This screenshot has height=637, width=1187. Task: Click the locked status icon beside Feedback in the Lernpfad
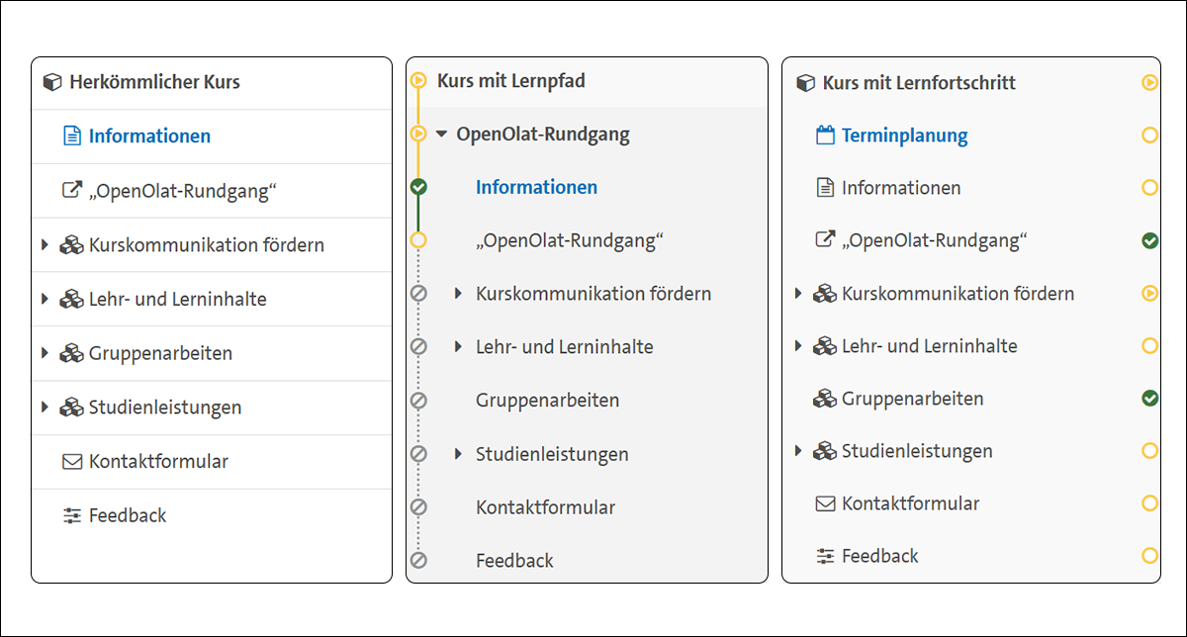point(418,561)
